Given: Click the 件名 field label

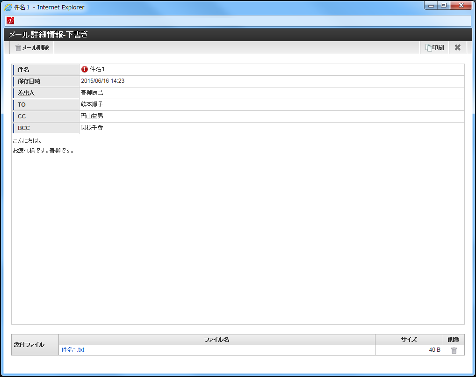Looking at the screenshot, I should [x=23, y=70].
